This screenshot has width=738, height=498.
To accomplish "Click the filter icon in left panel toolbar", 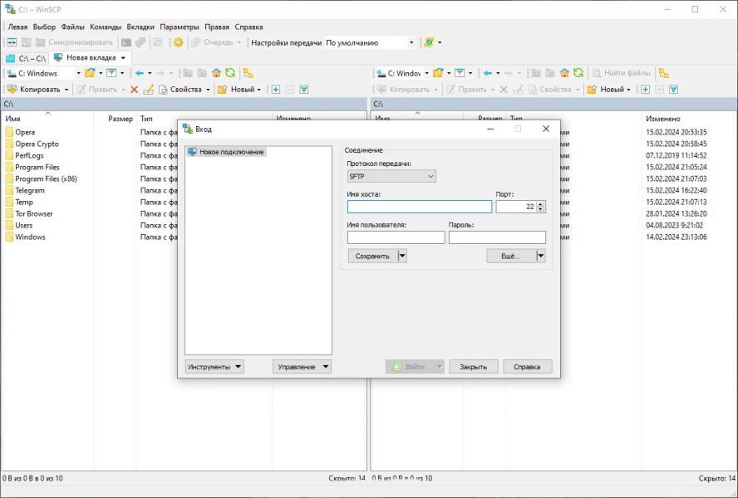I will [111, 73].
